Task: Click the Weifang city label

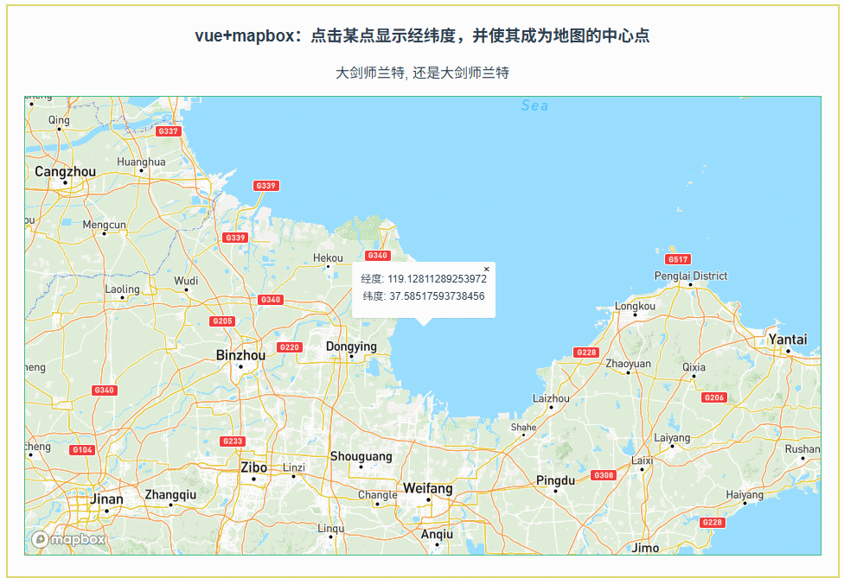Action: click(428, 488)
